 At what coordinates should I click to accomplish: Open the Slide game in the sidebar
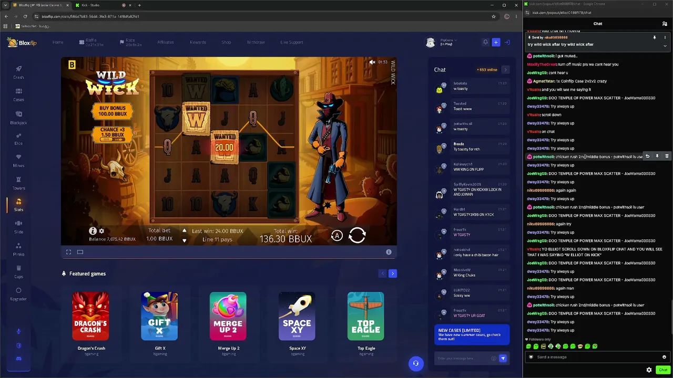click(x=18, y=227)
